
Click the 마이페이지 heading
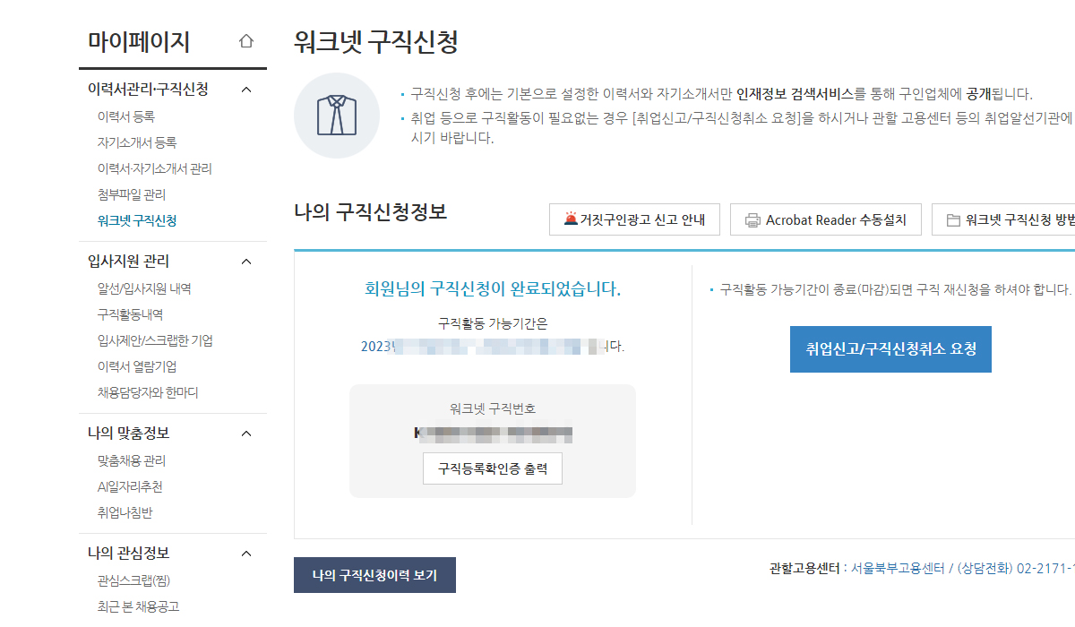[139, 41]
